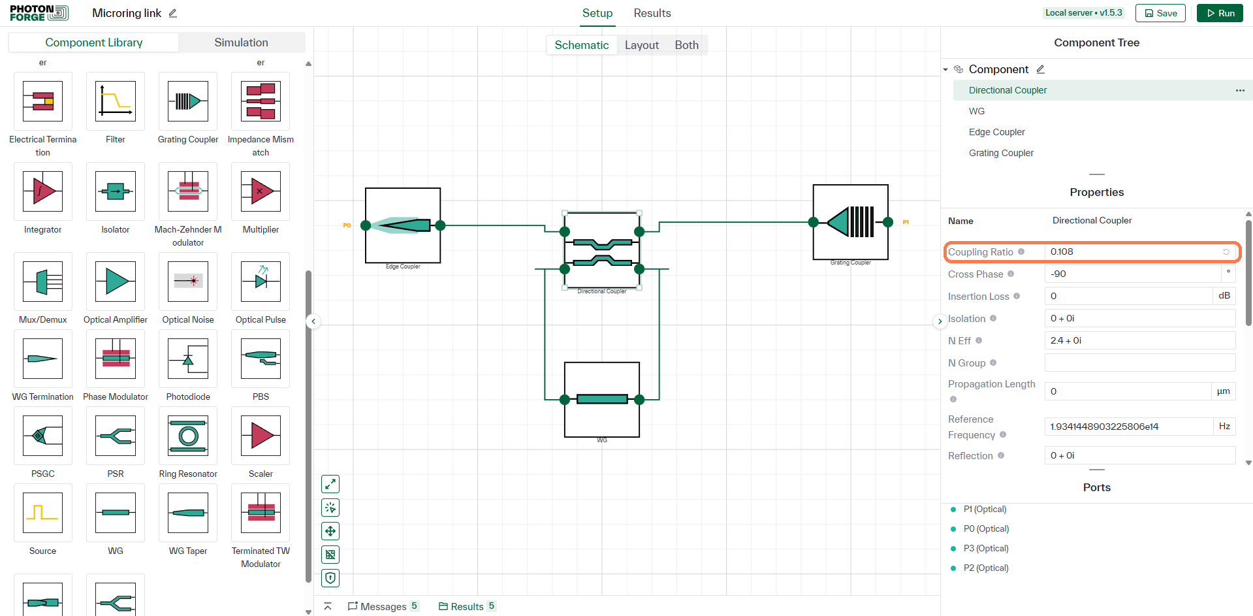This screenshot has width=1253, height=616.
Task: Rename project with pencil icon beside Microring link
Action: [173, 13]
